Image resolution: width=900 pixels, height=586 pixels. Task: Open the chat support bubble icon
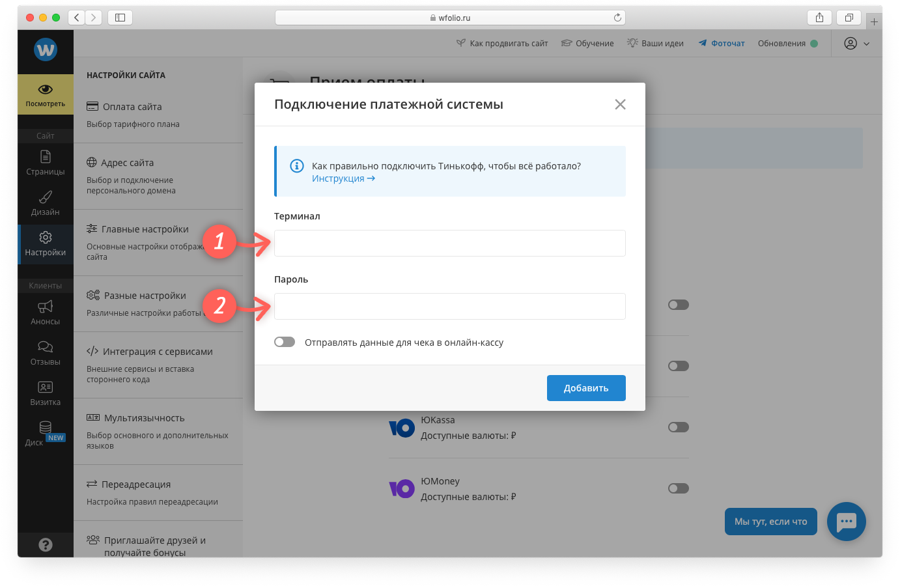[847, 522]
